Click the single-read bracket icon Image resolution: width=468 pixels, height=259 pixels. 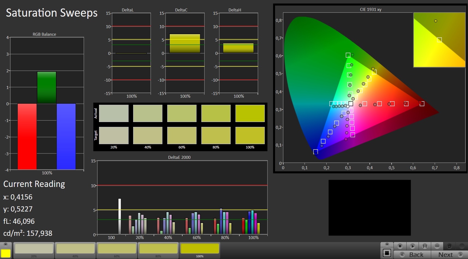425,246
